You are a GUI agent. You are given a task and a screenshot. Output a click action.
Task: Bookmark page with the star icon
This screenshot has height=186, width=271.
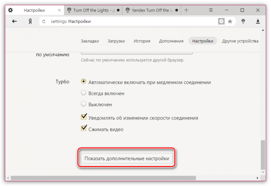tap(230, 21)
